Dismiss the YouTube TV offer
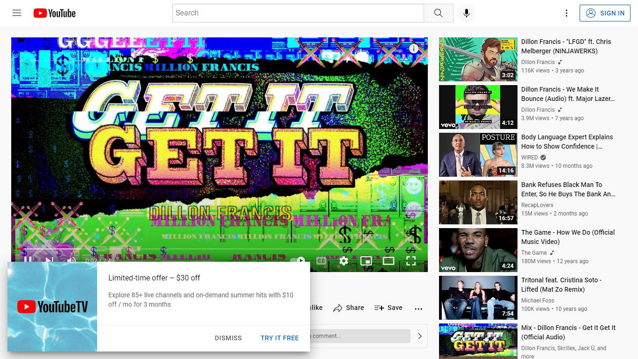The image size is (638, 359). coord(228,338)
